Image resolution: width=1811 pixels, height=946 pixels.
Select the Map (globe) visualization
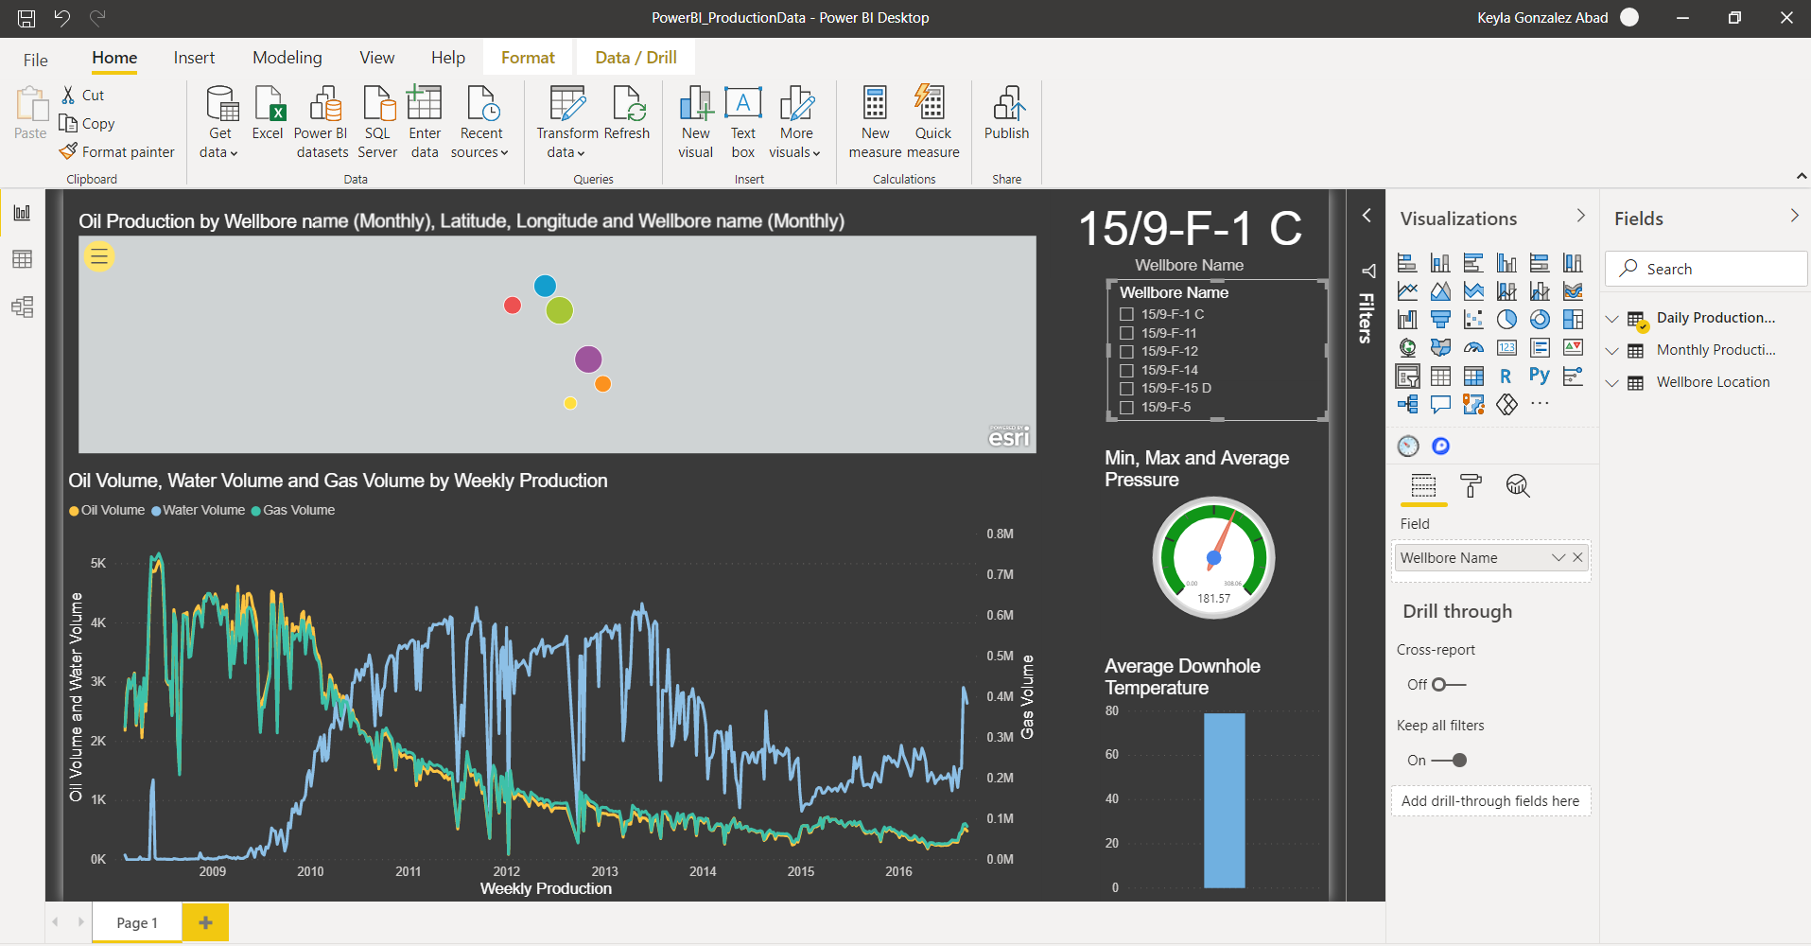pos(1407,347)
